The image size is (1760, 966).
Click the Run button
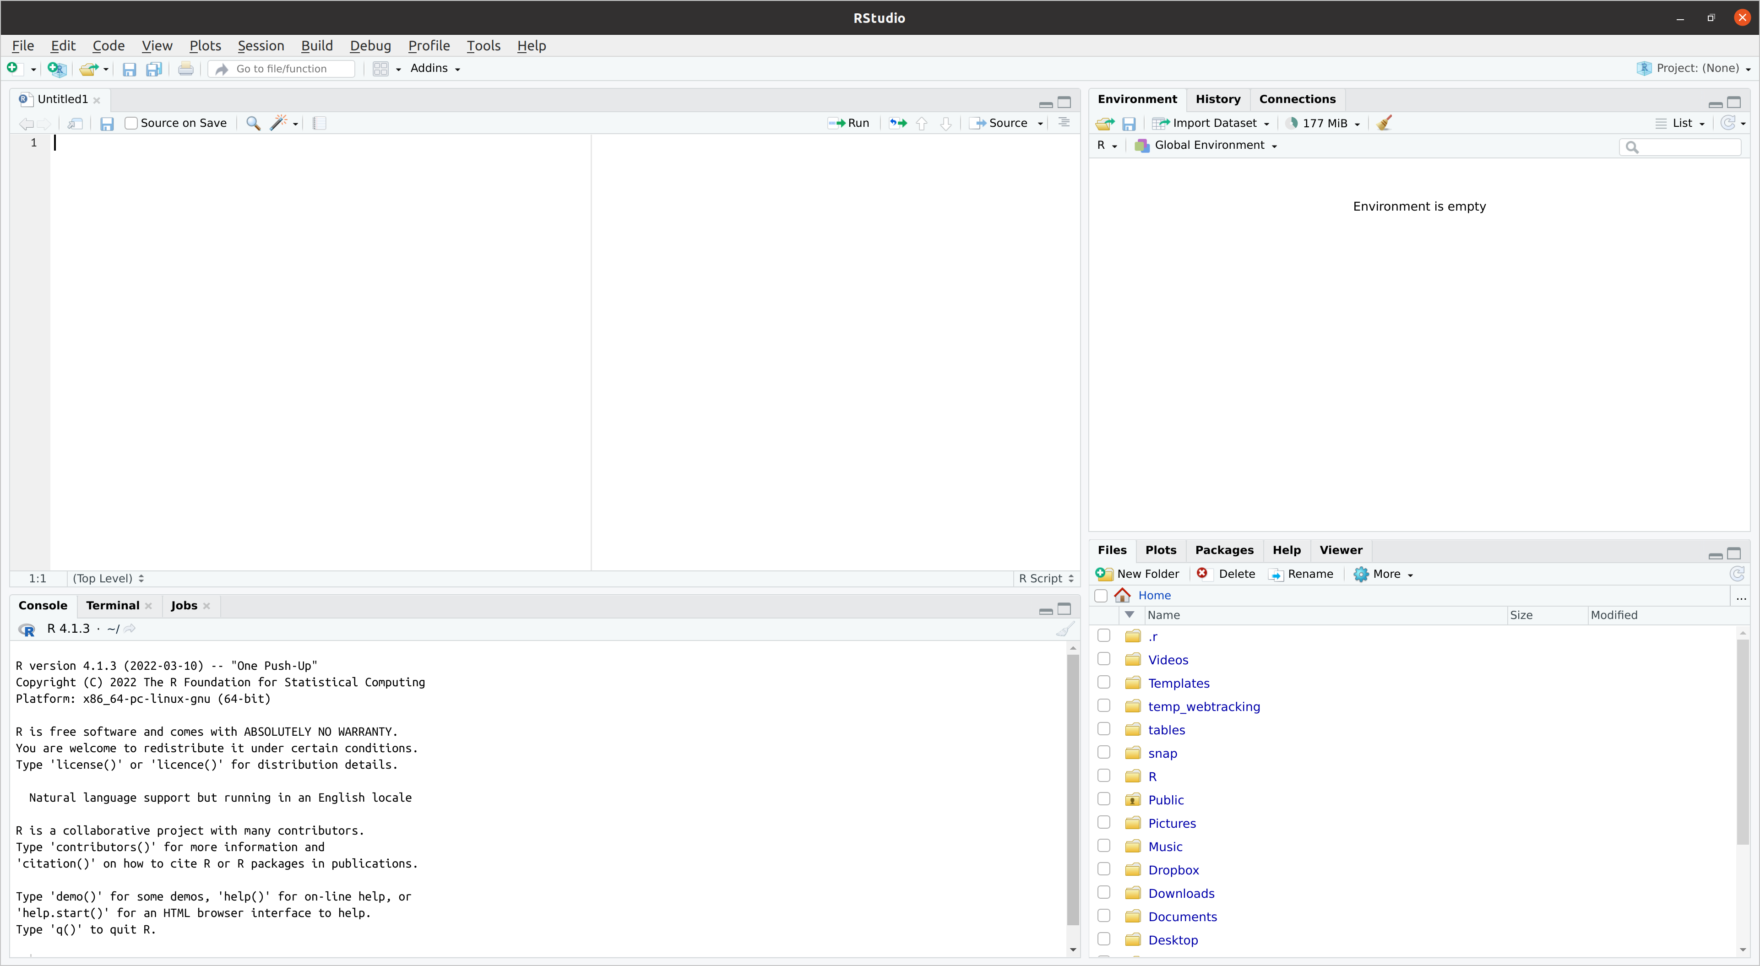pyautogui.click(x=848, y=123)
